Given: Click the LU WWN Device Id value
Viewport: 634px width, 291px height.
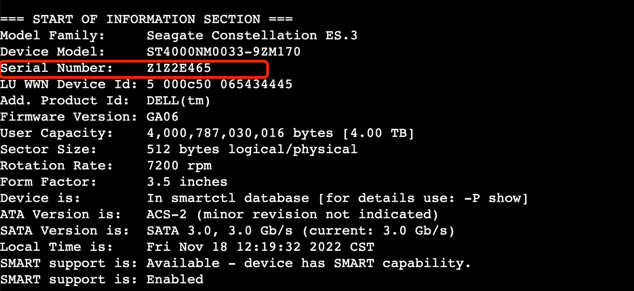Looking at the screenshot, I should click(x=219, y=84).
